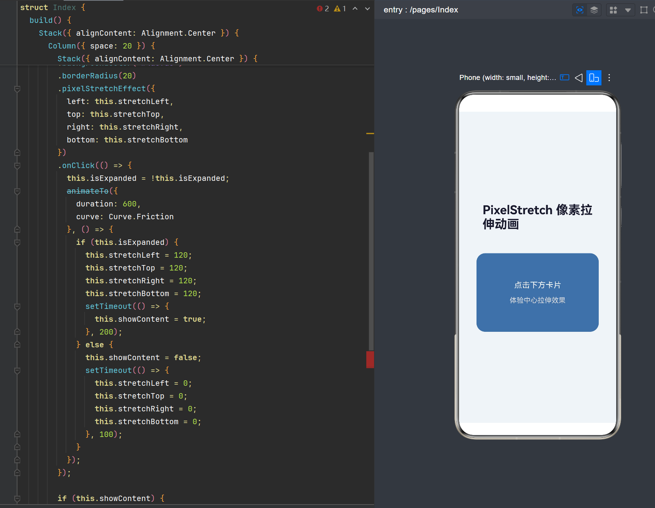Click the '体验中心拉伸效果' subtitle on the card
This screenshot has height=508, width=655.
pos(537,300)
